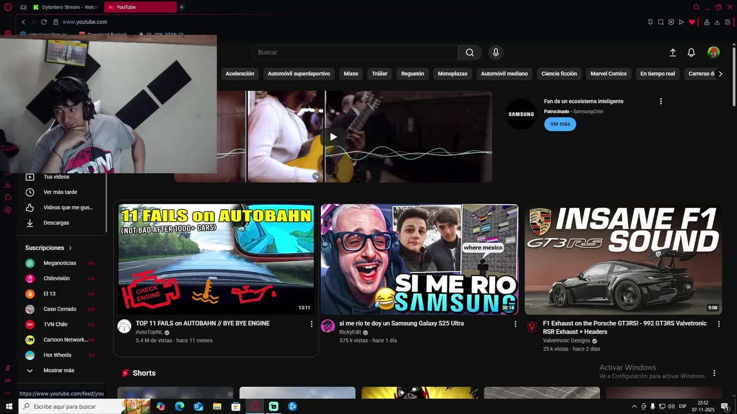Open RickyEdit channel avatar
737x414 pixels.
[328, 326]
